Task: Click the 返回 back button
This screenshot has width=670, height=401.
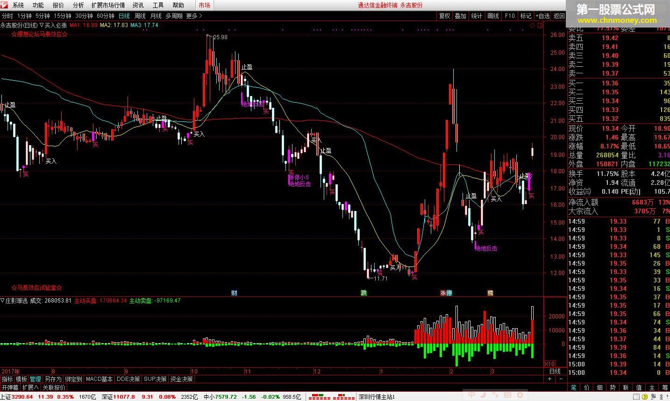Action: coord(559,15)
